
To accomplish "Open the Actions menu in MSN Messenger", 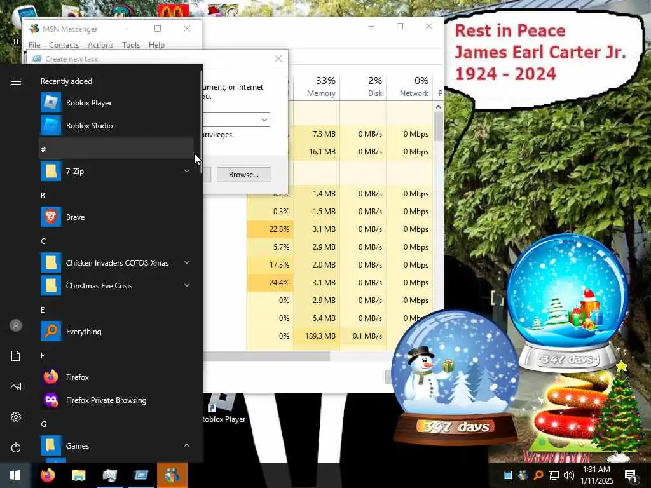I will click(x=100, y=45).
